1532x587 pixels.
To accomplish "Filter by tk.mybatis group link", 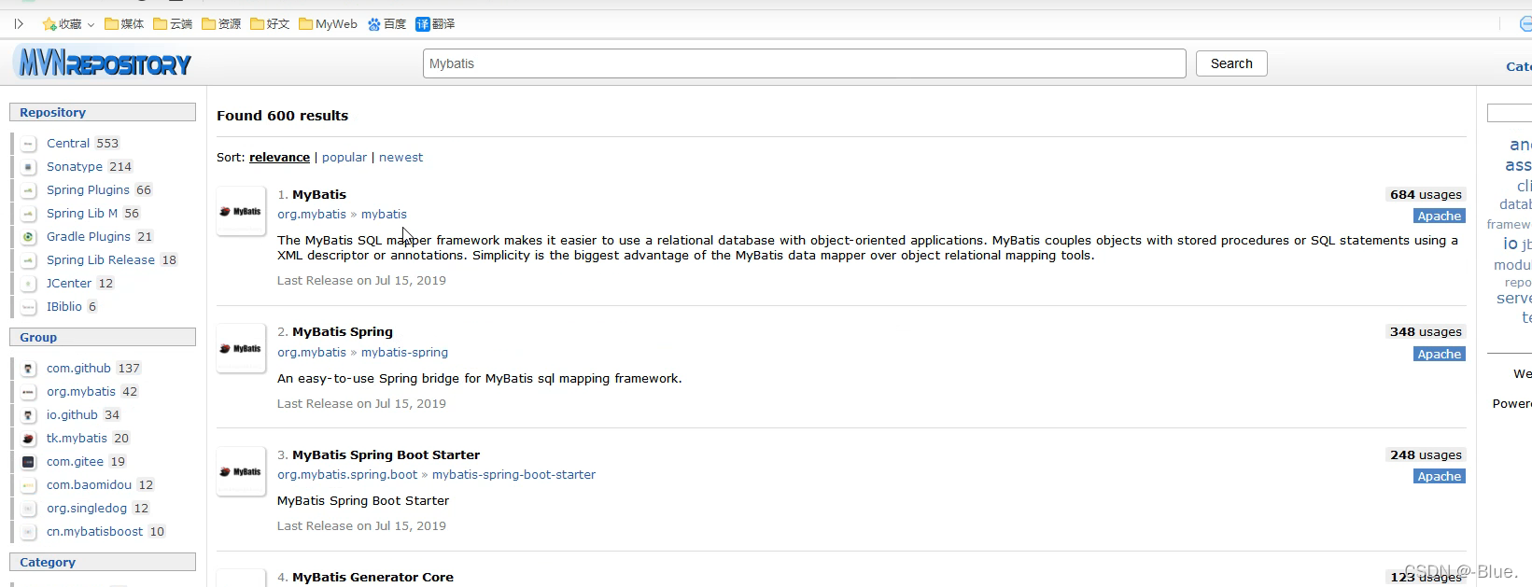I will [77, 439].
